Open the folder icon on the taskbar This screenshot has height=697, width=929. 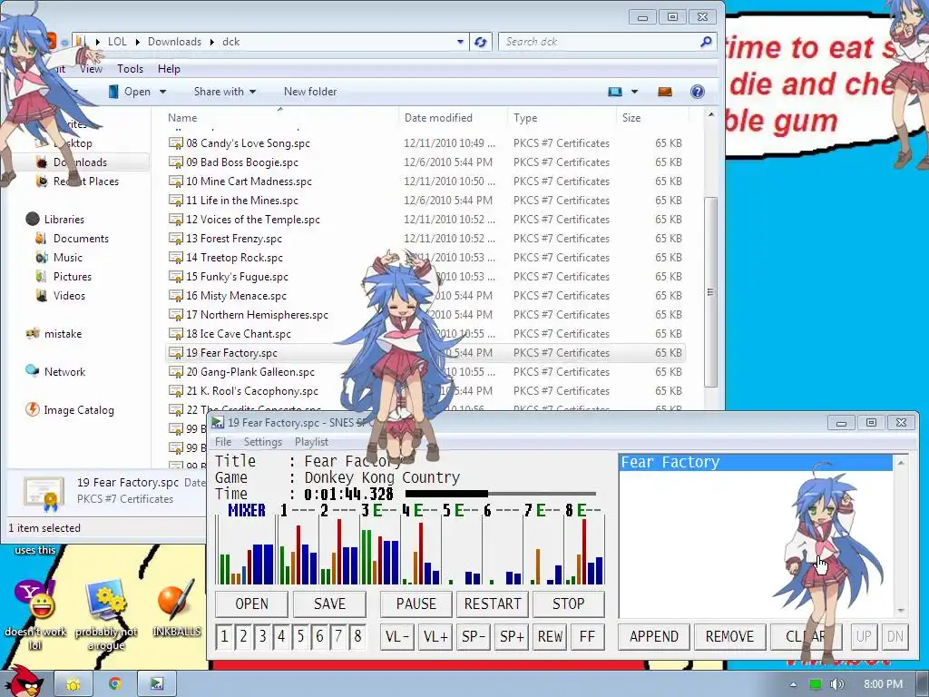(73, 684)
